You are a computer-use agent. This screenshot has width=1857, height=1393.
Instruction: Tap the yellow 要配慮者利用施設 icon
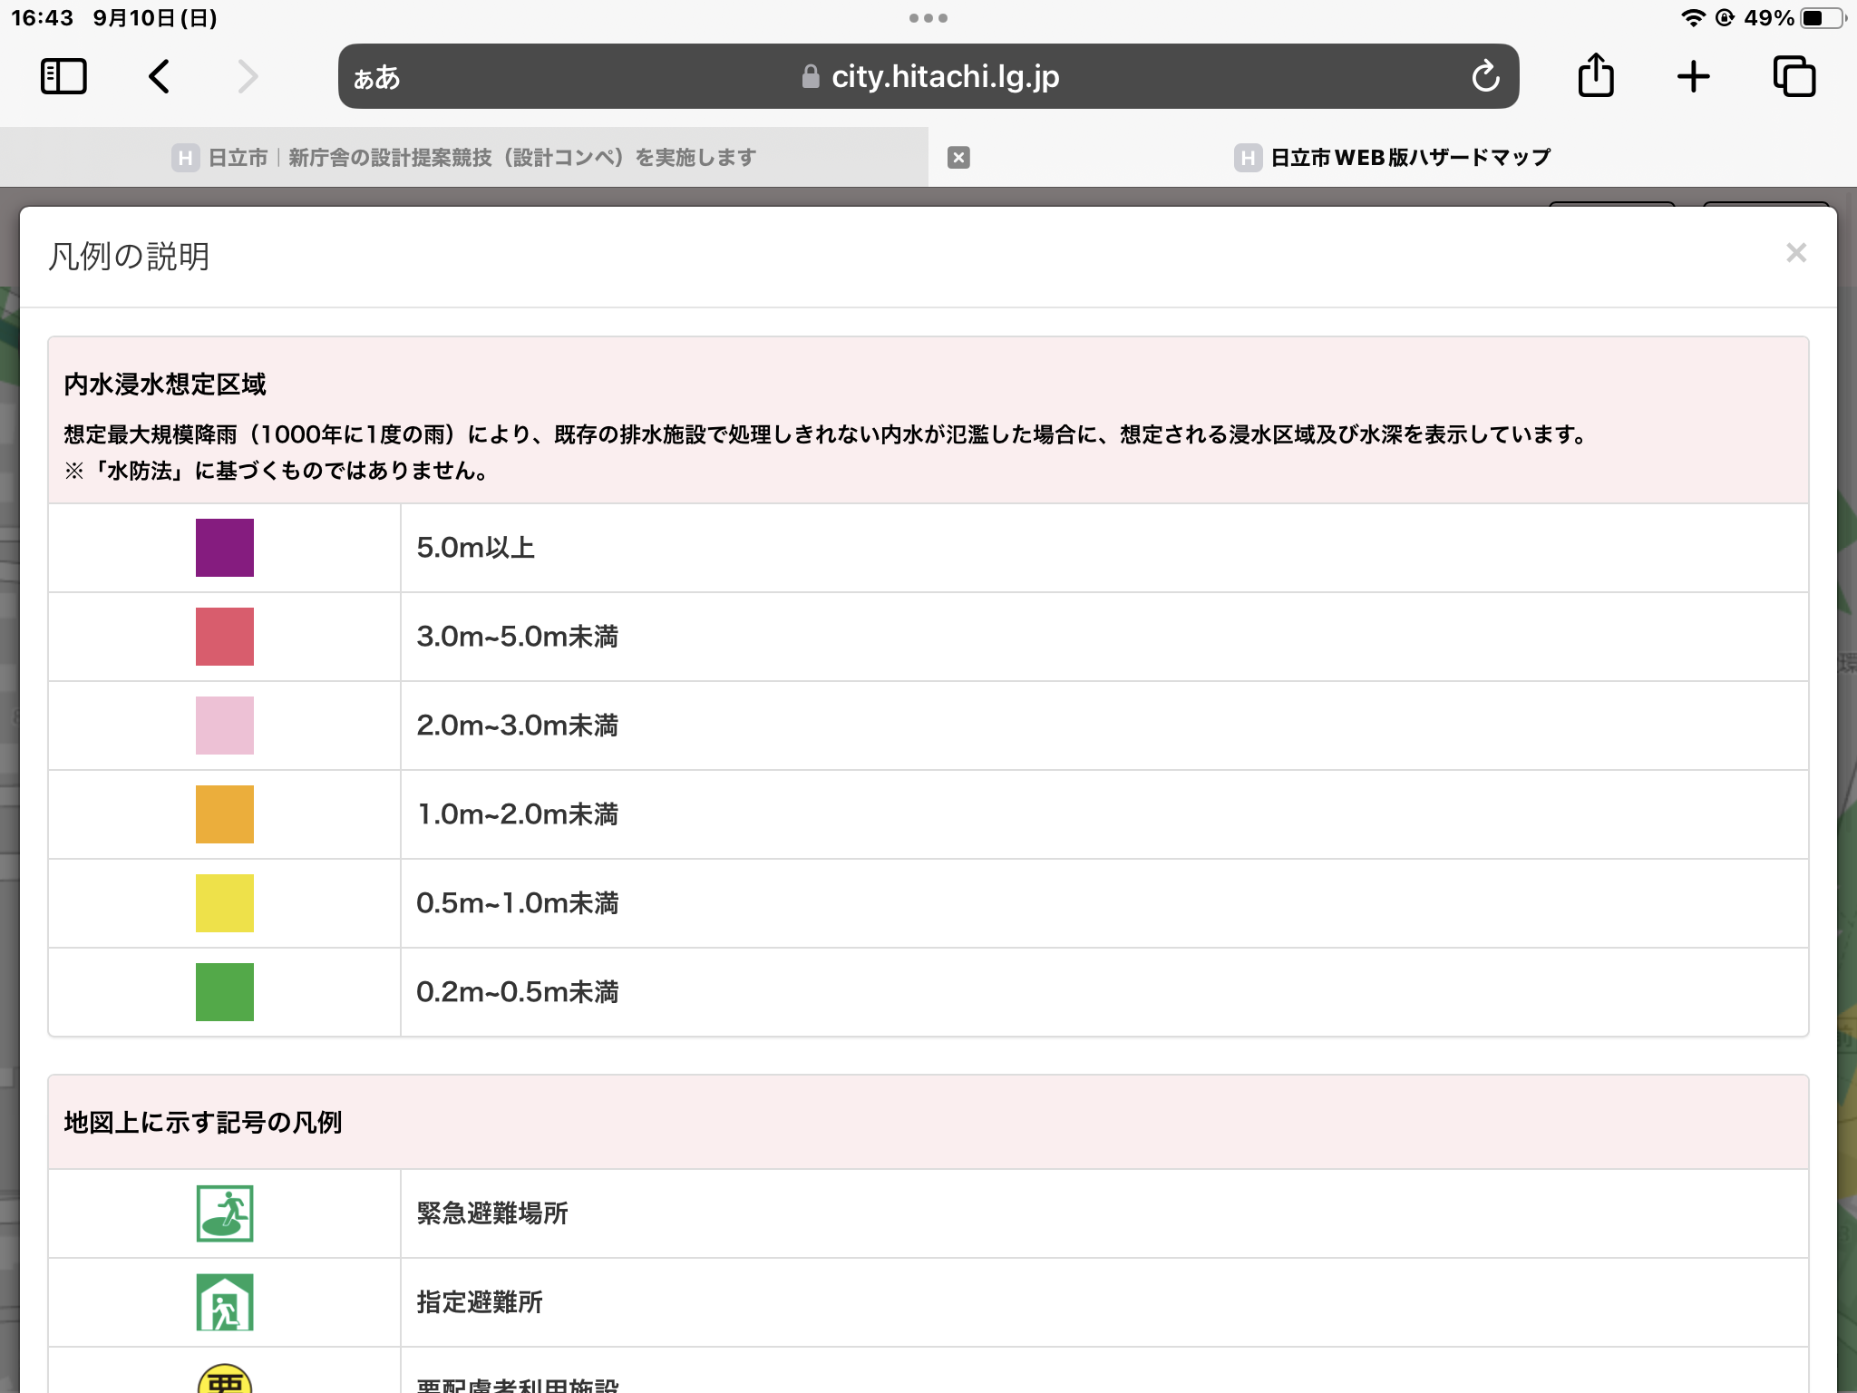[x=225, y=1380]
